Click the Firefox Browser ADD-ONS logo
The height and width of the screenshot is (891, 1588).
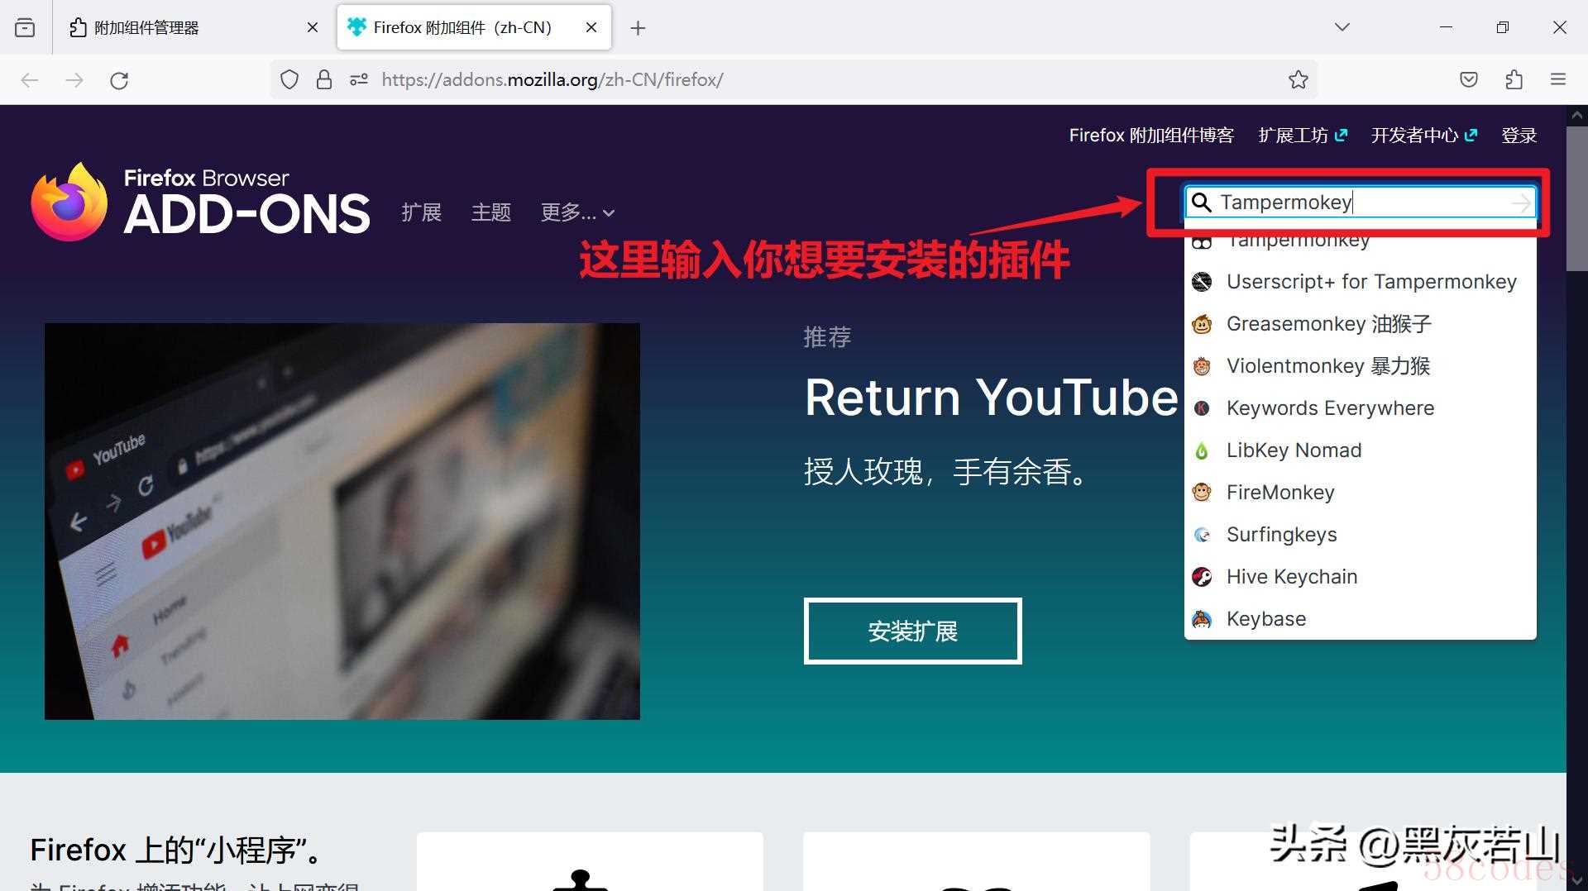click(201, 202)
